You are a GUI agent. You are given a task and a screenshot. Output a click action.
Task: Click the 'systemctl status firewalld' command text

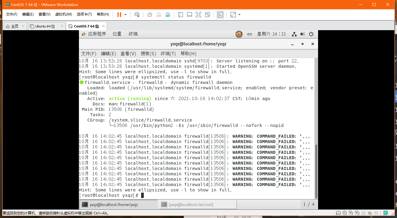click(x=176, y=77)
